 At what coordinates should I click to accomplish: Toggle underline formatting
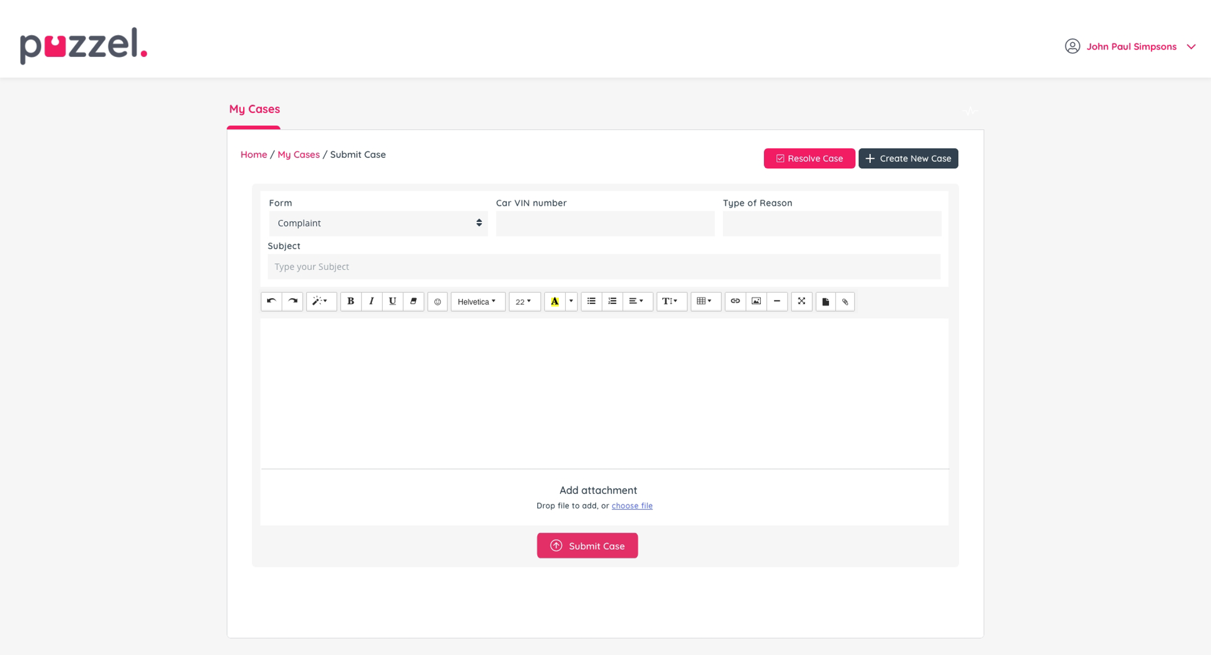point(392,301)
